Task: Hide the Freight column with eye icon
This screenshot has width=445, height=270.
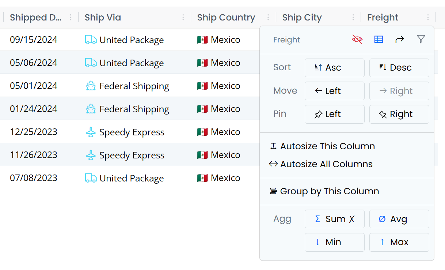Action: pyautogui.click(x=357, y=40)
